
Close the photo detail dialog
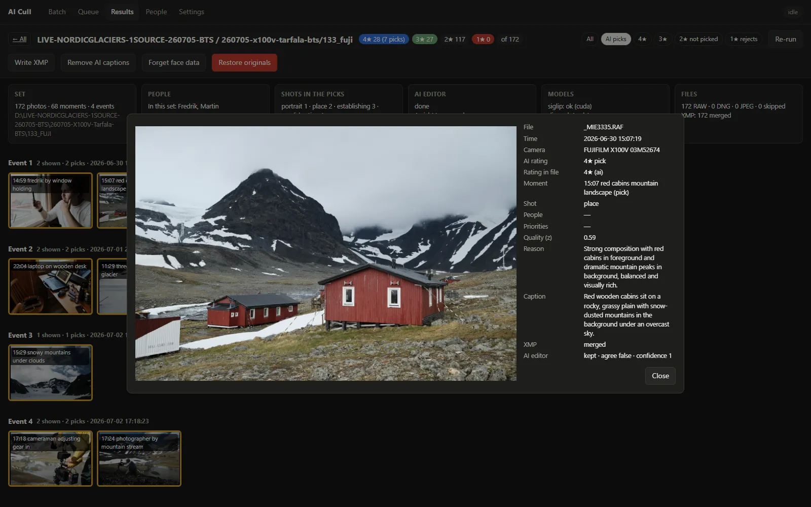[660, 376]
